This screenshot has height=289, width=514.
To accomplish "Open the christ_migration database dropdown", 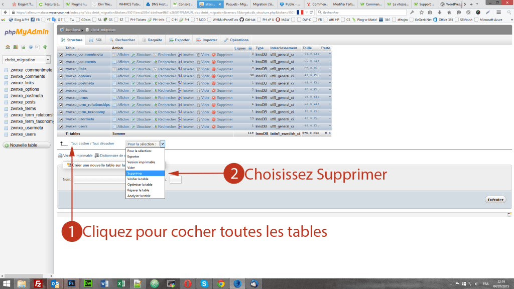I will click(27, 60).
